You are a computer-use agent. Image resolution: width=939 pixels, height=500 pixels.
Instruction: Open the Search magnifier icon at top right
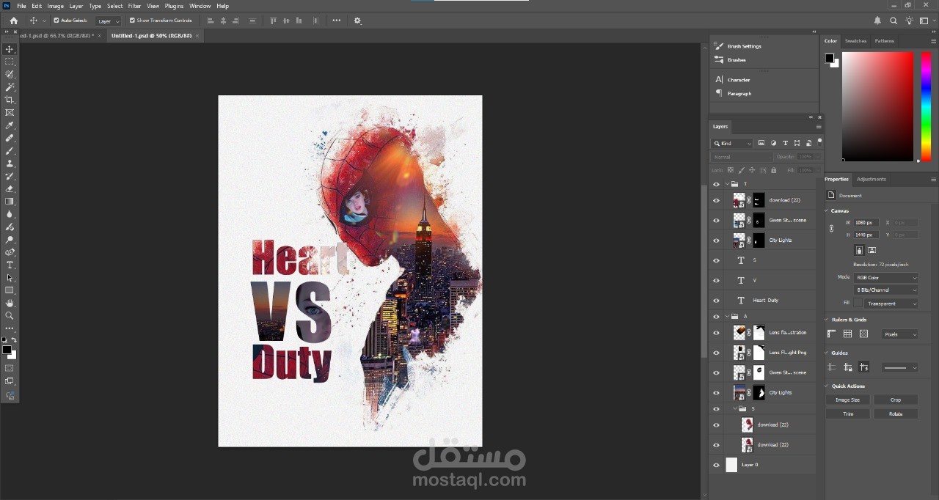pyautogui.click(x=894, y=21)
